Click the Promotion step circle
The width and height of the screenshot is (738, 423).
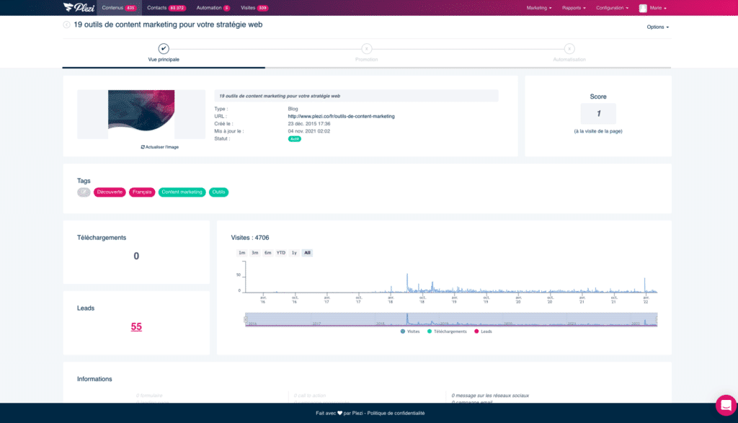click(367, 48)
